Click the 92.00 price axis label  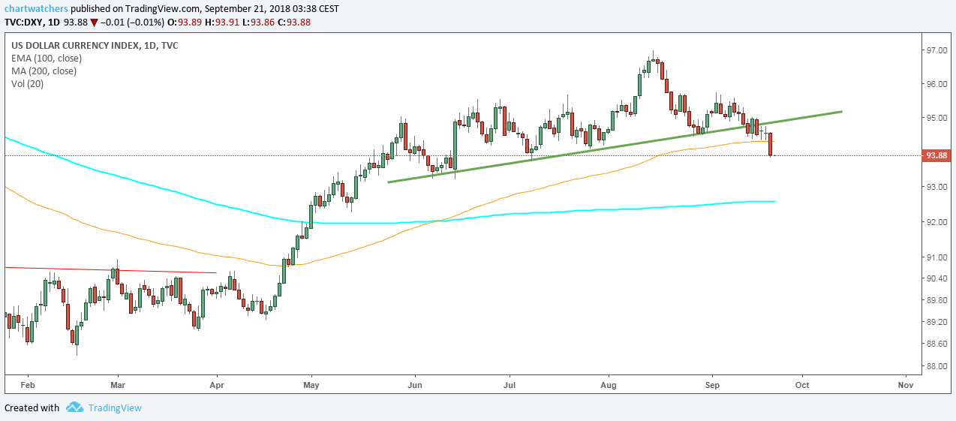coord(936,222)
